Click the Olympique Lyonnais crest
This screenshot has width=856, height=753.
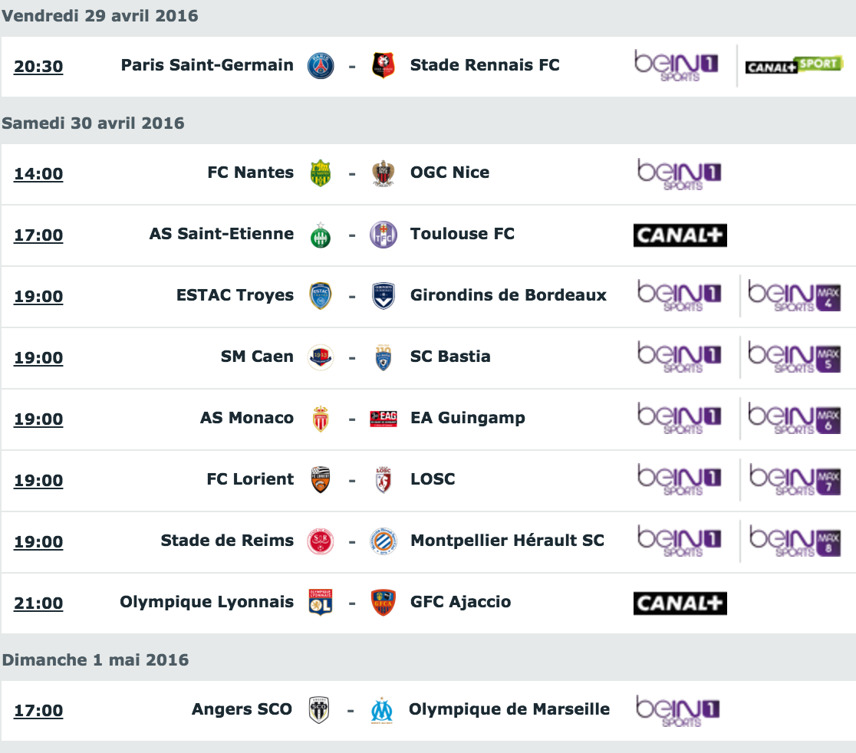point(321,603)
